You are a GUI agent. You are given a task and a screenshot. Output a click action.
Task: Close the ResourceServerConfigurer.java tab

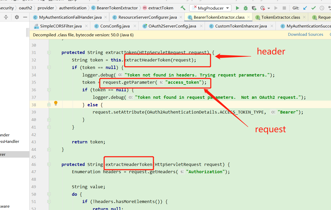pyautogui.click(x=181, y=17)
